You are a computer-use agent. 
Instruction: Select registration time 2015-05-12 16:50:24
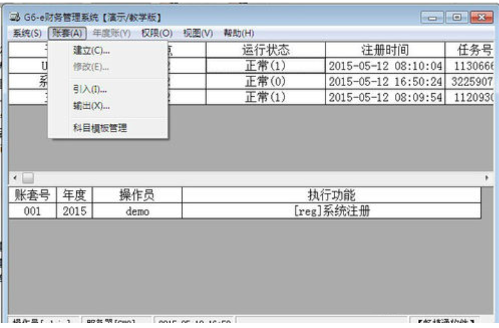tap(385, 82)
